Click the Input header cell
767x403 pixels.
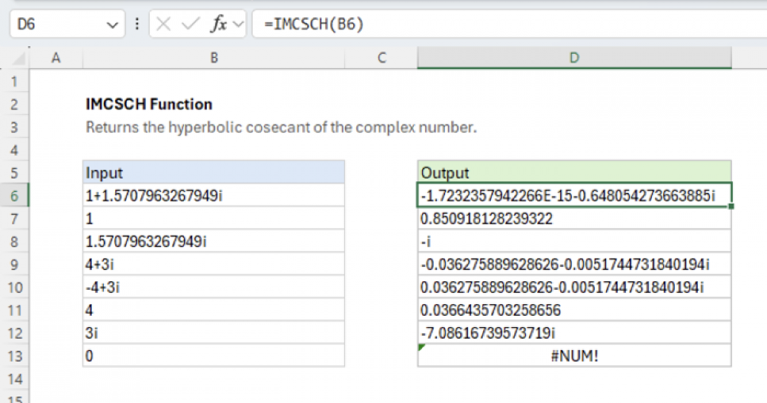214,173
